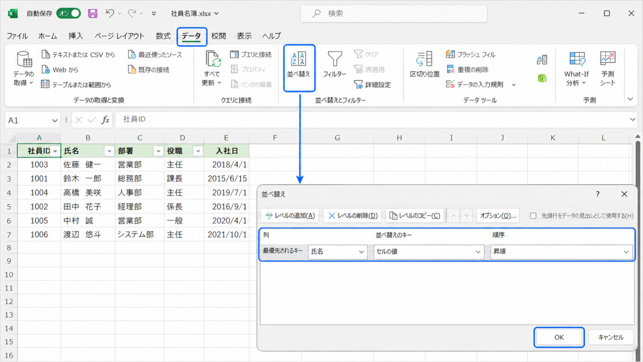This screenshot has height=362, width=643.
Task: Select cell with date 2015/6/15
Action: pos(227,179)
